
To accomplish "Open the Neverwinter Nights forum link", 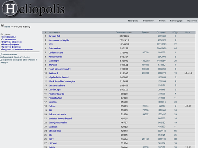I will (59, 40).
